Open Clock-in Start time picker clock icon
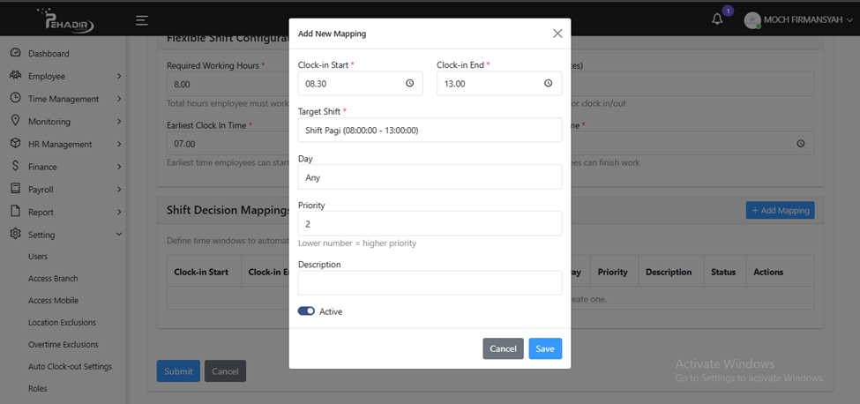 pos(409,83)
